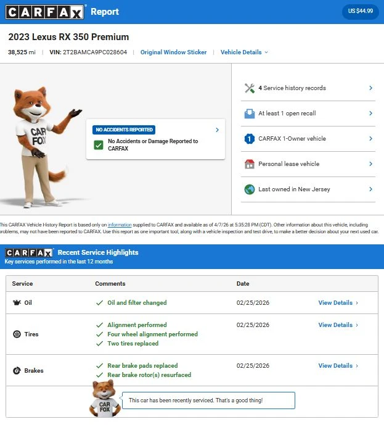Click the 4 Service history records text
384x427 pixels.
[x=292, y=88]
